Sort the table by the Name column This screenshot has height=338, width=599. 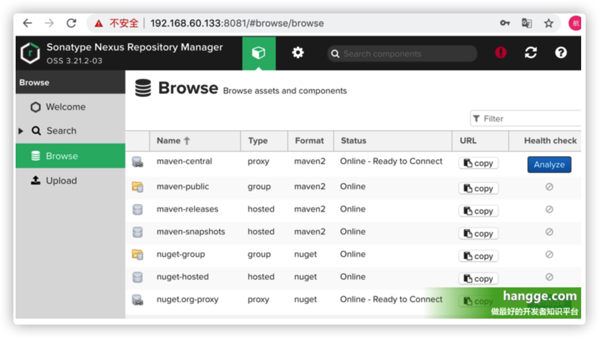pos(195,141)
